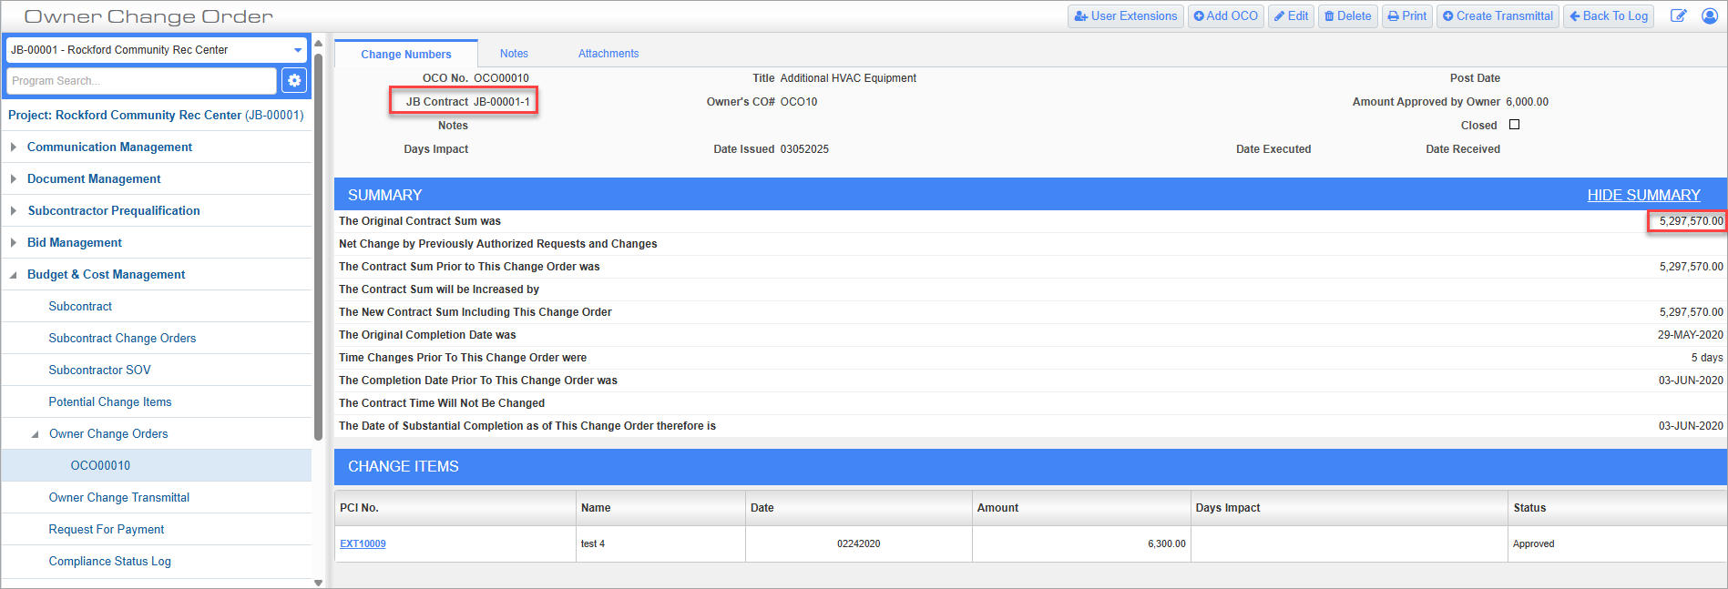Click JB Contract value JB-00001-1
Screen dimensions: 1728x589
pos(502,102)
